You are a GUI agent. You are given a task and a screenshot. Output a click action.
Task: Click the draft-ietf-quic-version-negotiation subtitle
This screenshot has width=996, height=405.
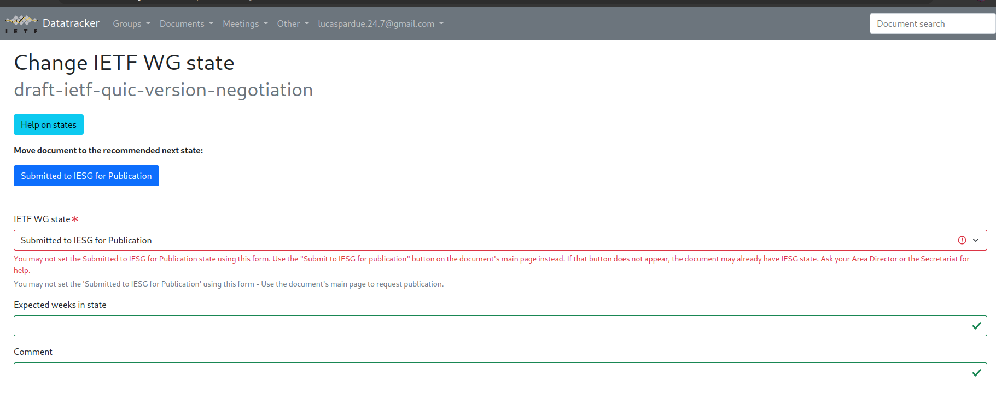[164, 90]
